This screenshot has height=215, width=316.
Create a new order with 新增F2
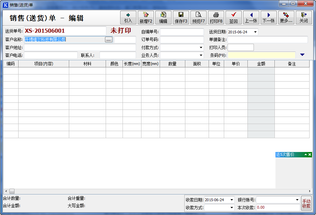pyautogui.click(x=146, y=18)
